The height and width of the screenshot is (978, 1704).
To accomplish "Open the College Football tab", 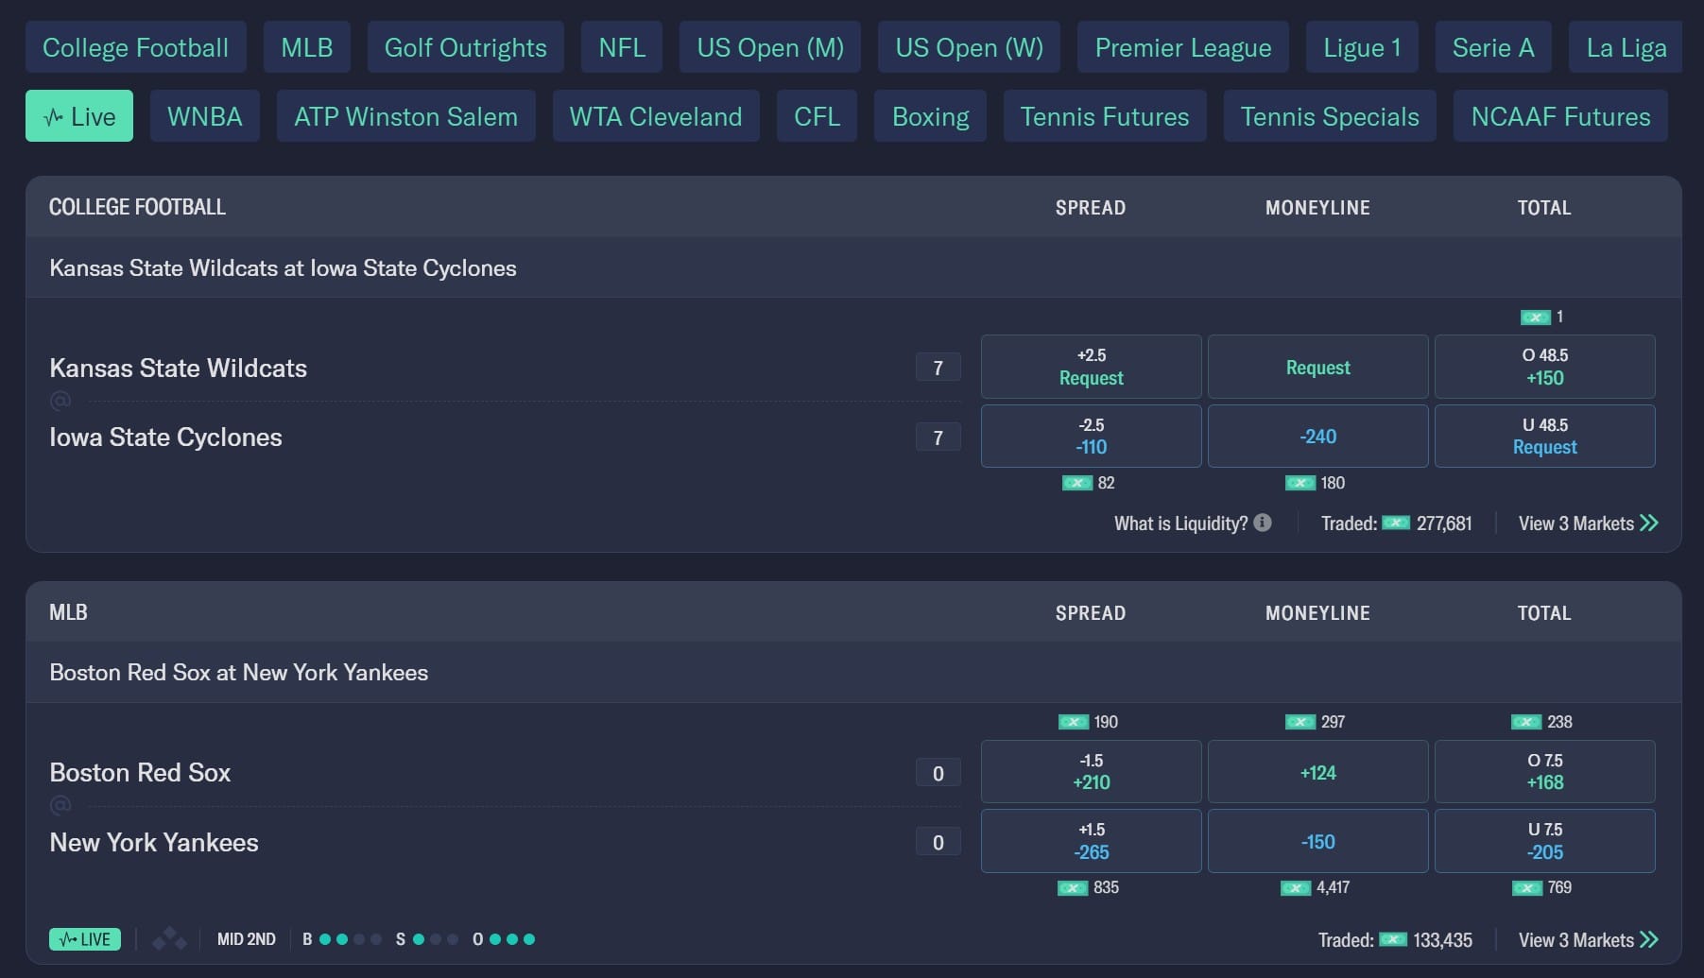I will pos(136,47).
